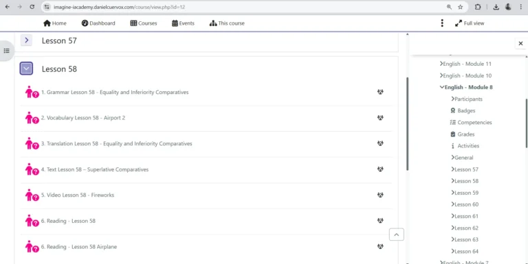
Task: Click the quiz icon beside Vocabulary Lesson 58
Action: point(32,118)
